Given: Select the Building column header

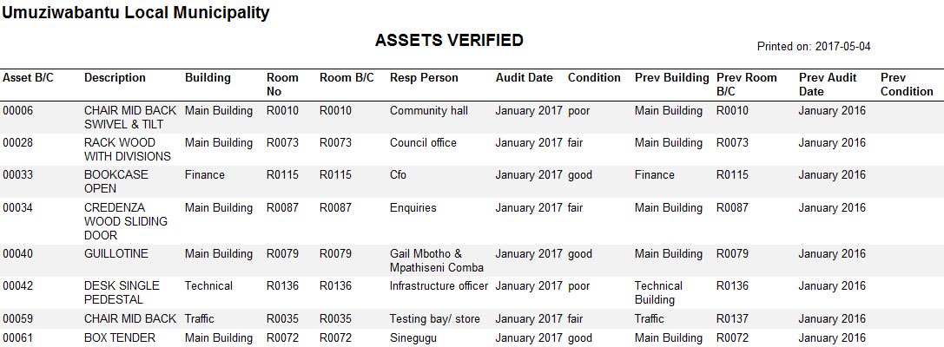Looking at the screenshot, I should [x=208, y=77].
